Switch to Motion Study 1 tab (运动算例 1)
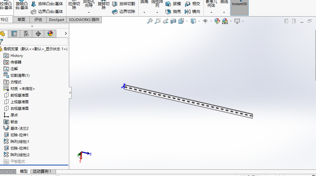 (x=43, y=171)
